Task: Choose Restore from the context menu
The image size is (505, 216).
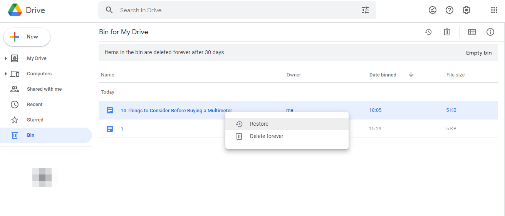Action: (x=259, y=124)
